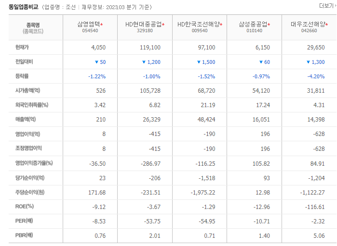This screenshot has width=337, height=246.
Task: Click the down arrow beside change 1,200
Action: point(144,62)
